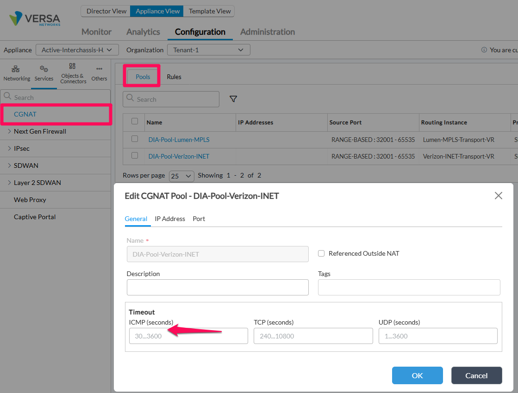Image resolution: width=518 pixels, height=393 pixels.
Task: Check the DIA-Pool-Lumen-MPLS row checkbox
Action: tap(134, 139)
